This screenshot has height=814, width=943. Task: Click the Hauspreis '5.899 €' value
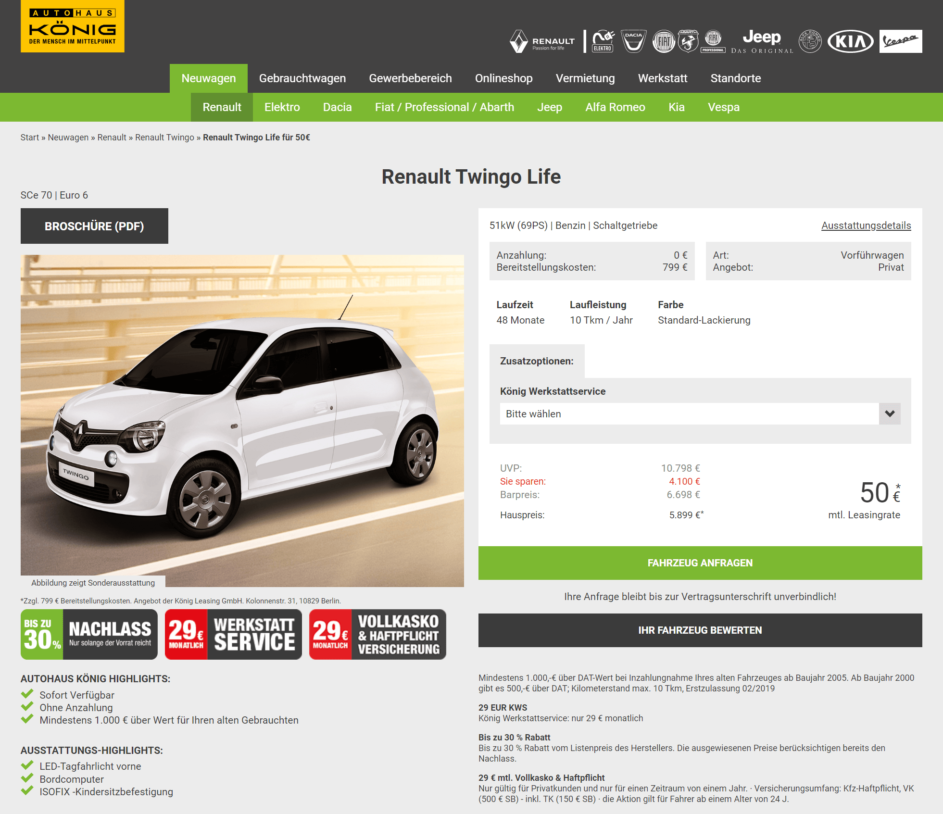point(686,515)
